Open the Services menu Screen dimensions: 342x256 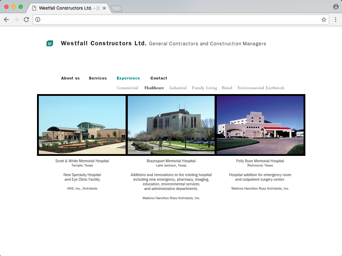pos(98,78)
